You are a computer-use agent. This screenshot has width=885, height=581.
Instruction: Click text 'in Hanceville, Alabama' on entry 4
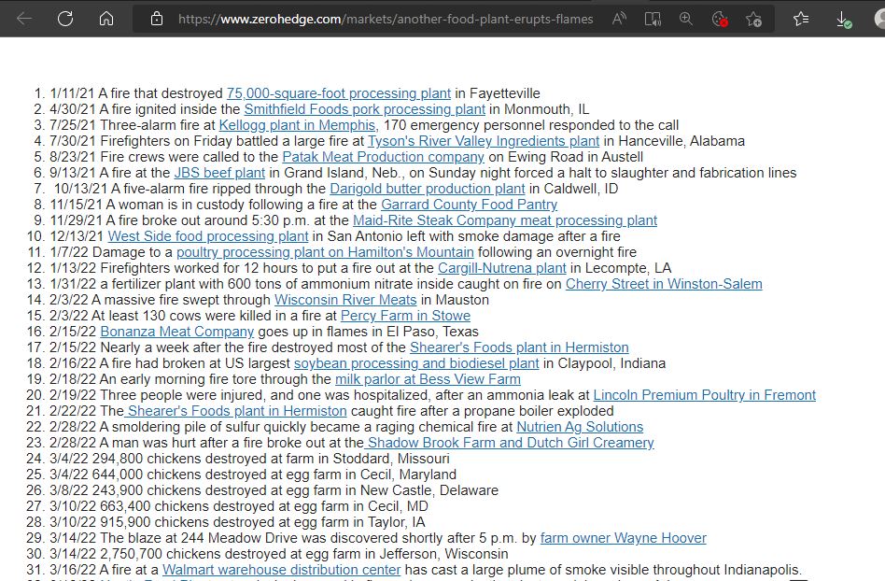(674, 141)
